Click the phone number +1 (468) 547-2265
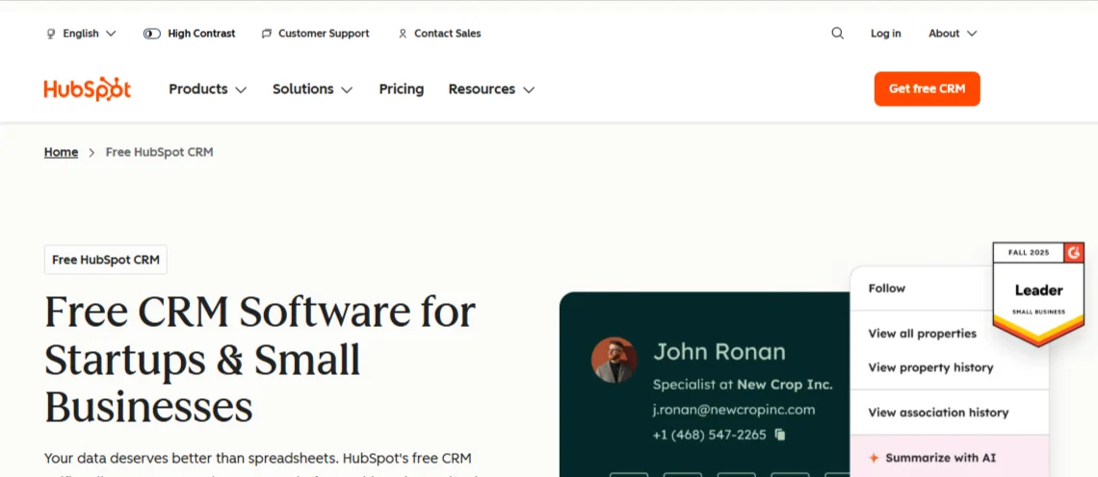The width and height of the screenshot is (1098, 477). (x=709, y=435)
